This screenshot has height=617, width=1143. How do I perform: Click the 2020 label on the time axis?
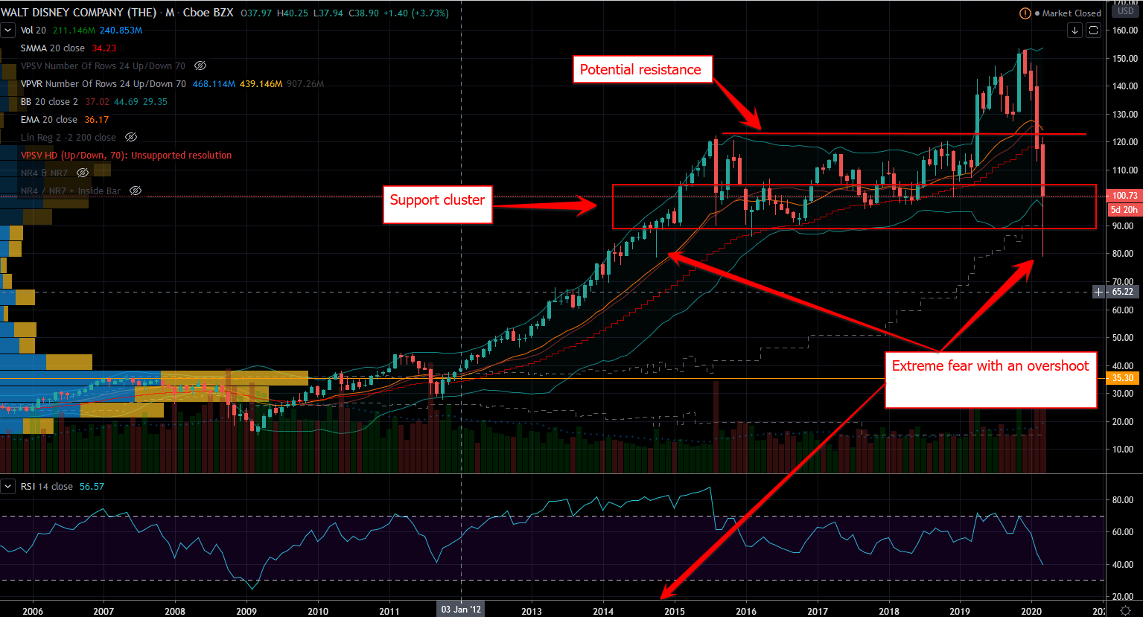tap(1032, 611)
